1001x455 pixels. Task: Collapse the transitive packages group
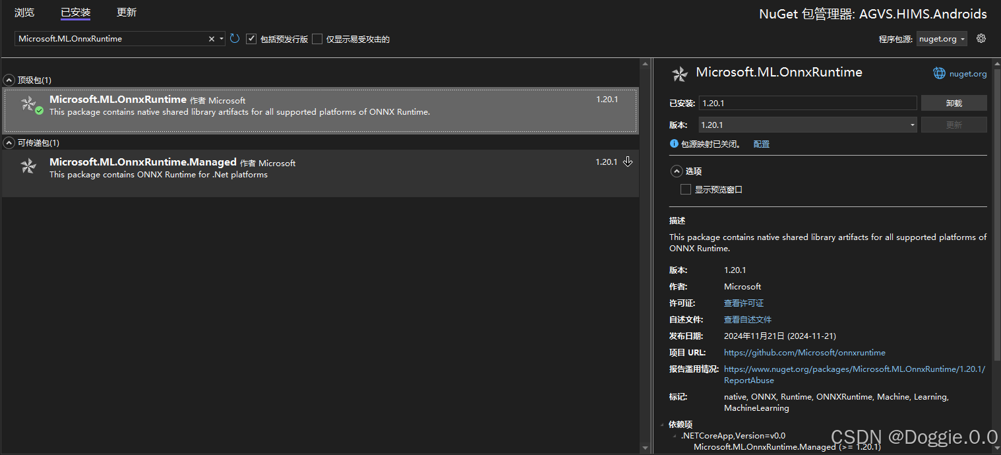click(9, 142)
